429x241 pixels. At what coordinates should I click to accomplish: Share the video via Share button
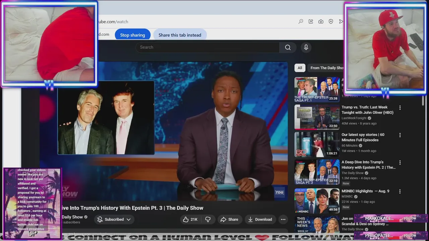coord(229,219)
